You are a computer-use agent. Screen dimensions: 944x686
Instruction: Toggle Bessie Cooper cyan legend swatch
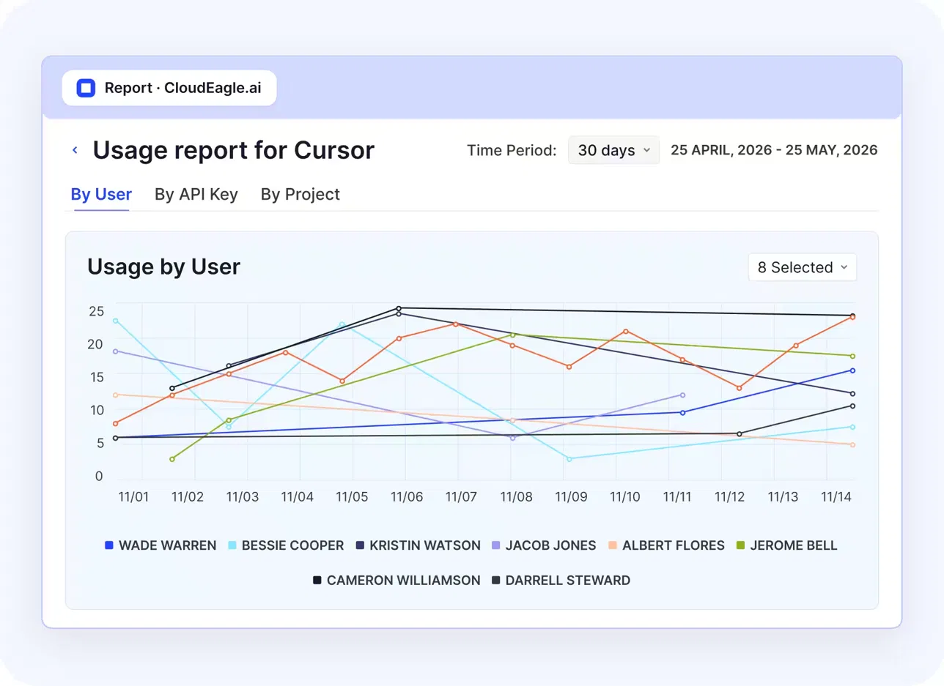coord(232,545)
